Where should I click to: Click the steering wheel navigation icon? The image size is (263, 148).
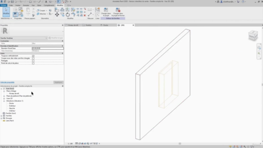click(259, 48)
